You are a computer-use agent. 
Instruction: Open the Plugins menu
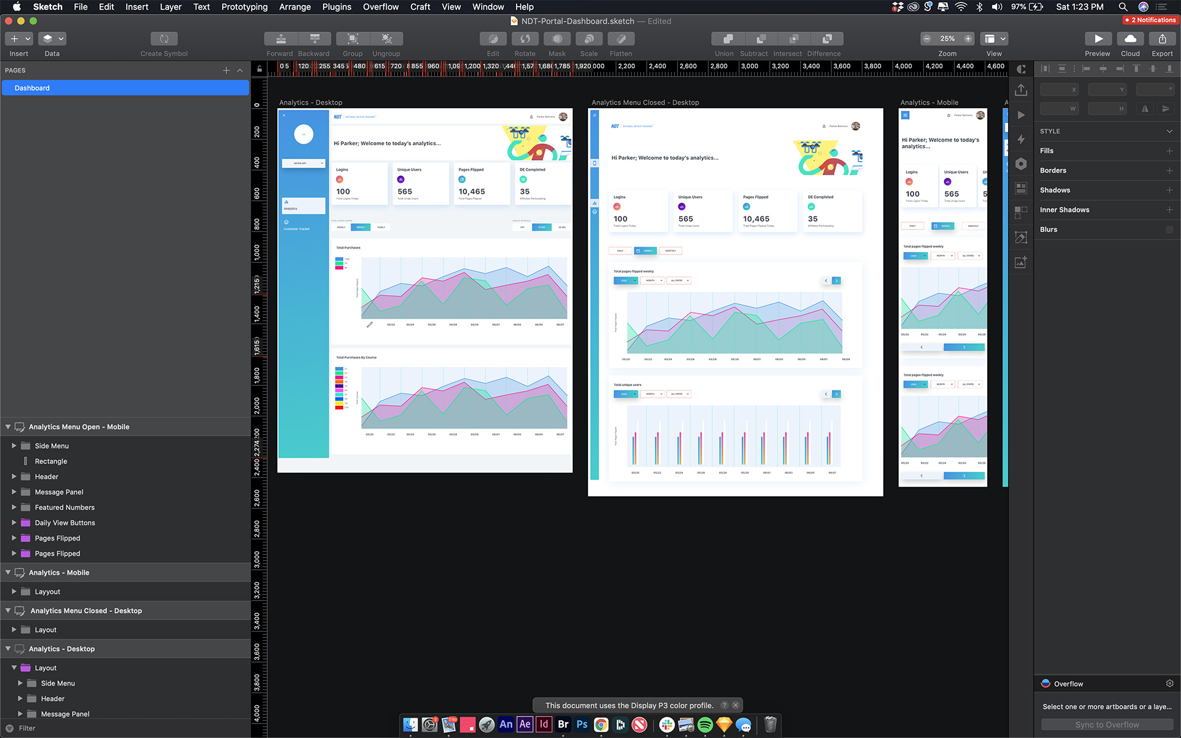[336, 7]
